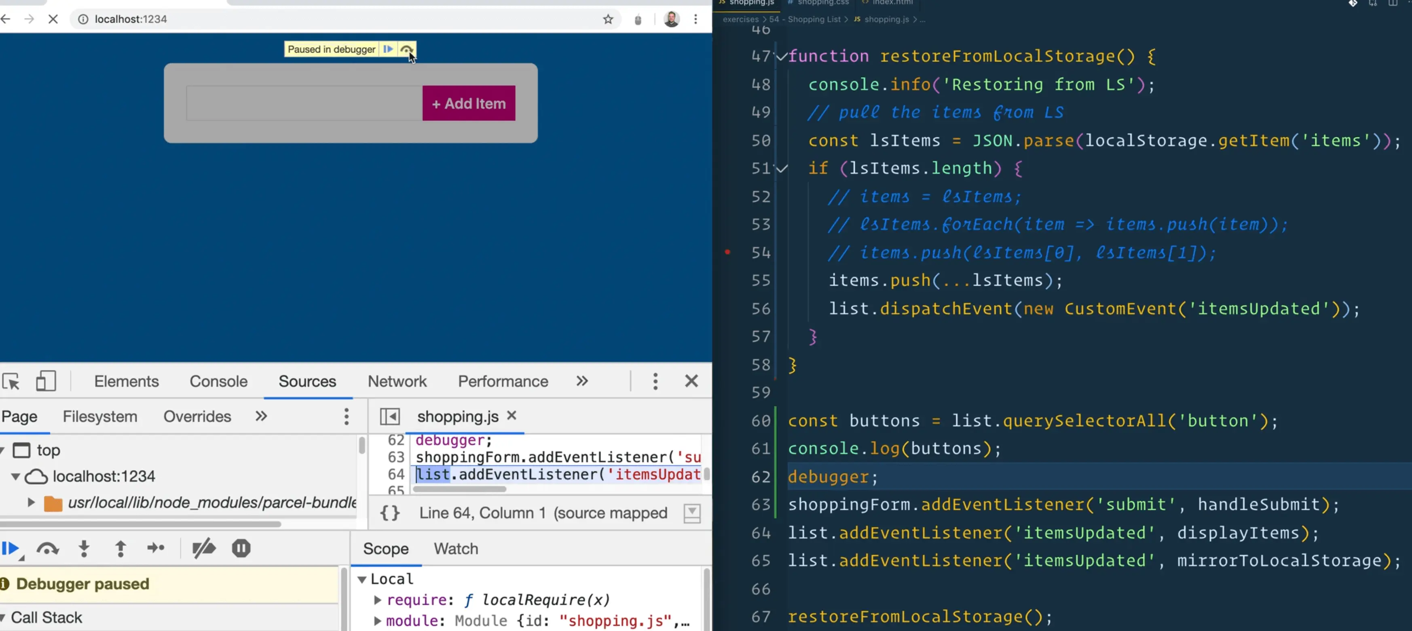
Task: Click the + Add Item button
Action: 469,103
